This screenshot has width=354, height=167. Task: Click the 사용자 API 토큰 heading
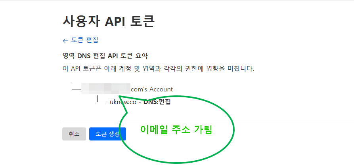click(108, 21)
